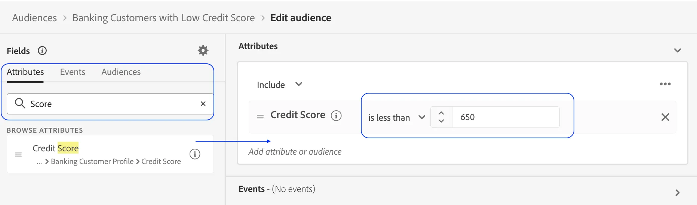
Task: Open Banking Customers with Low Credit Score breadcrumb
Action: click(x=163, y=18)
